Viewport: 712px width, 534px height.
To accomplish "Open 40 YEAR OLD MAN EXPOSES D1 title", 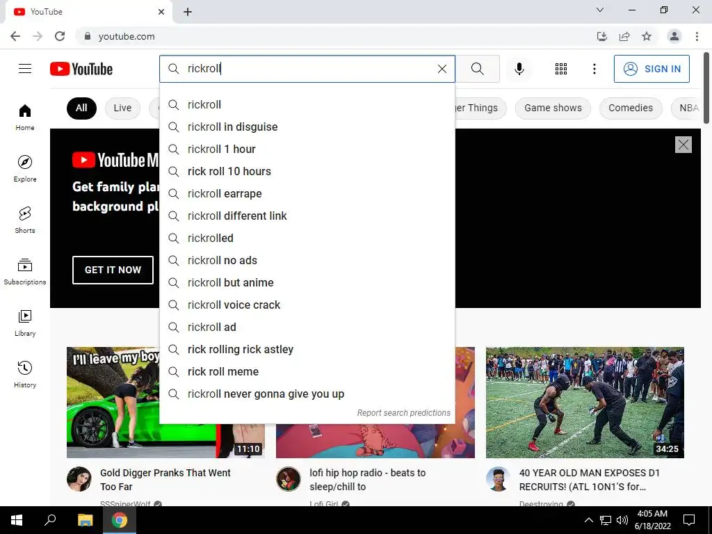I will pos(589,480).
